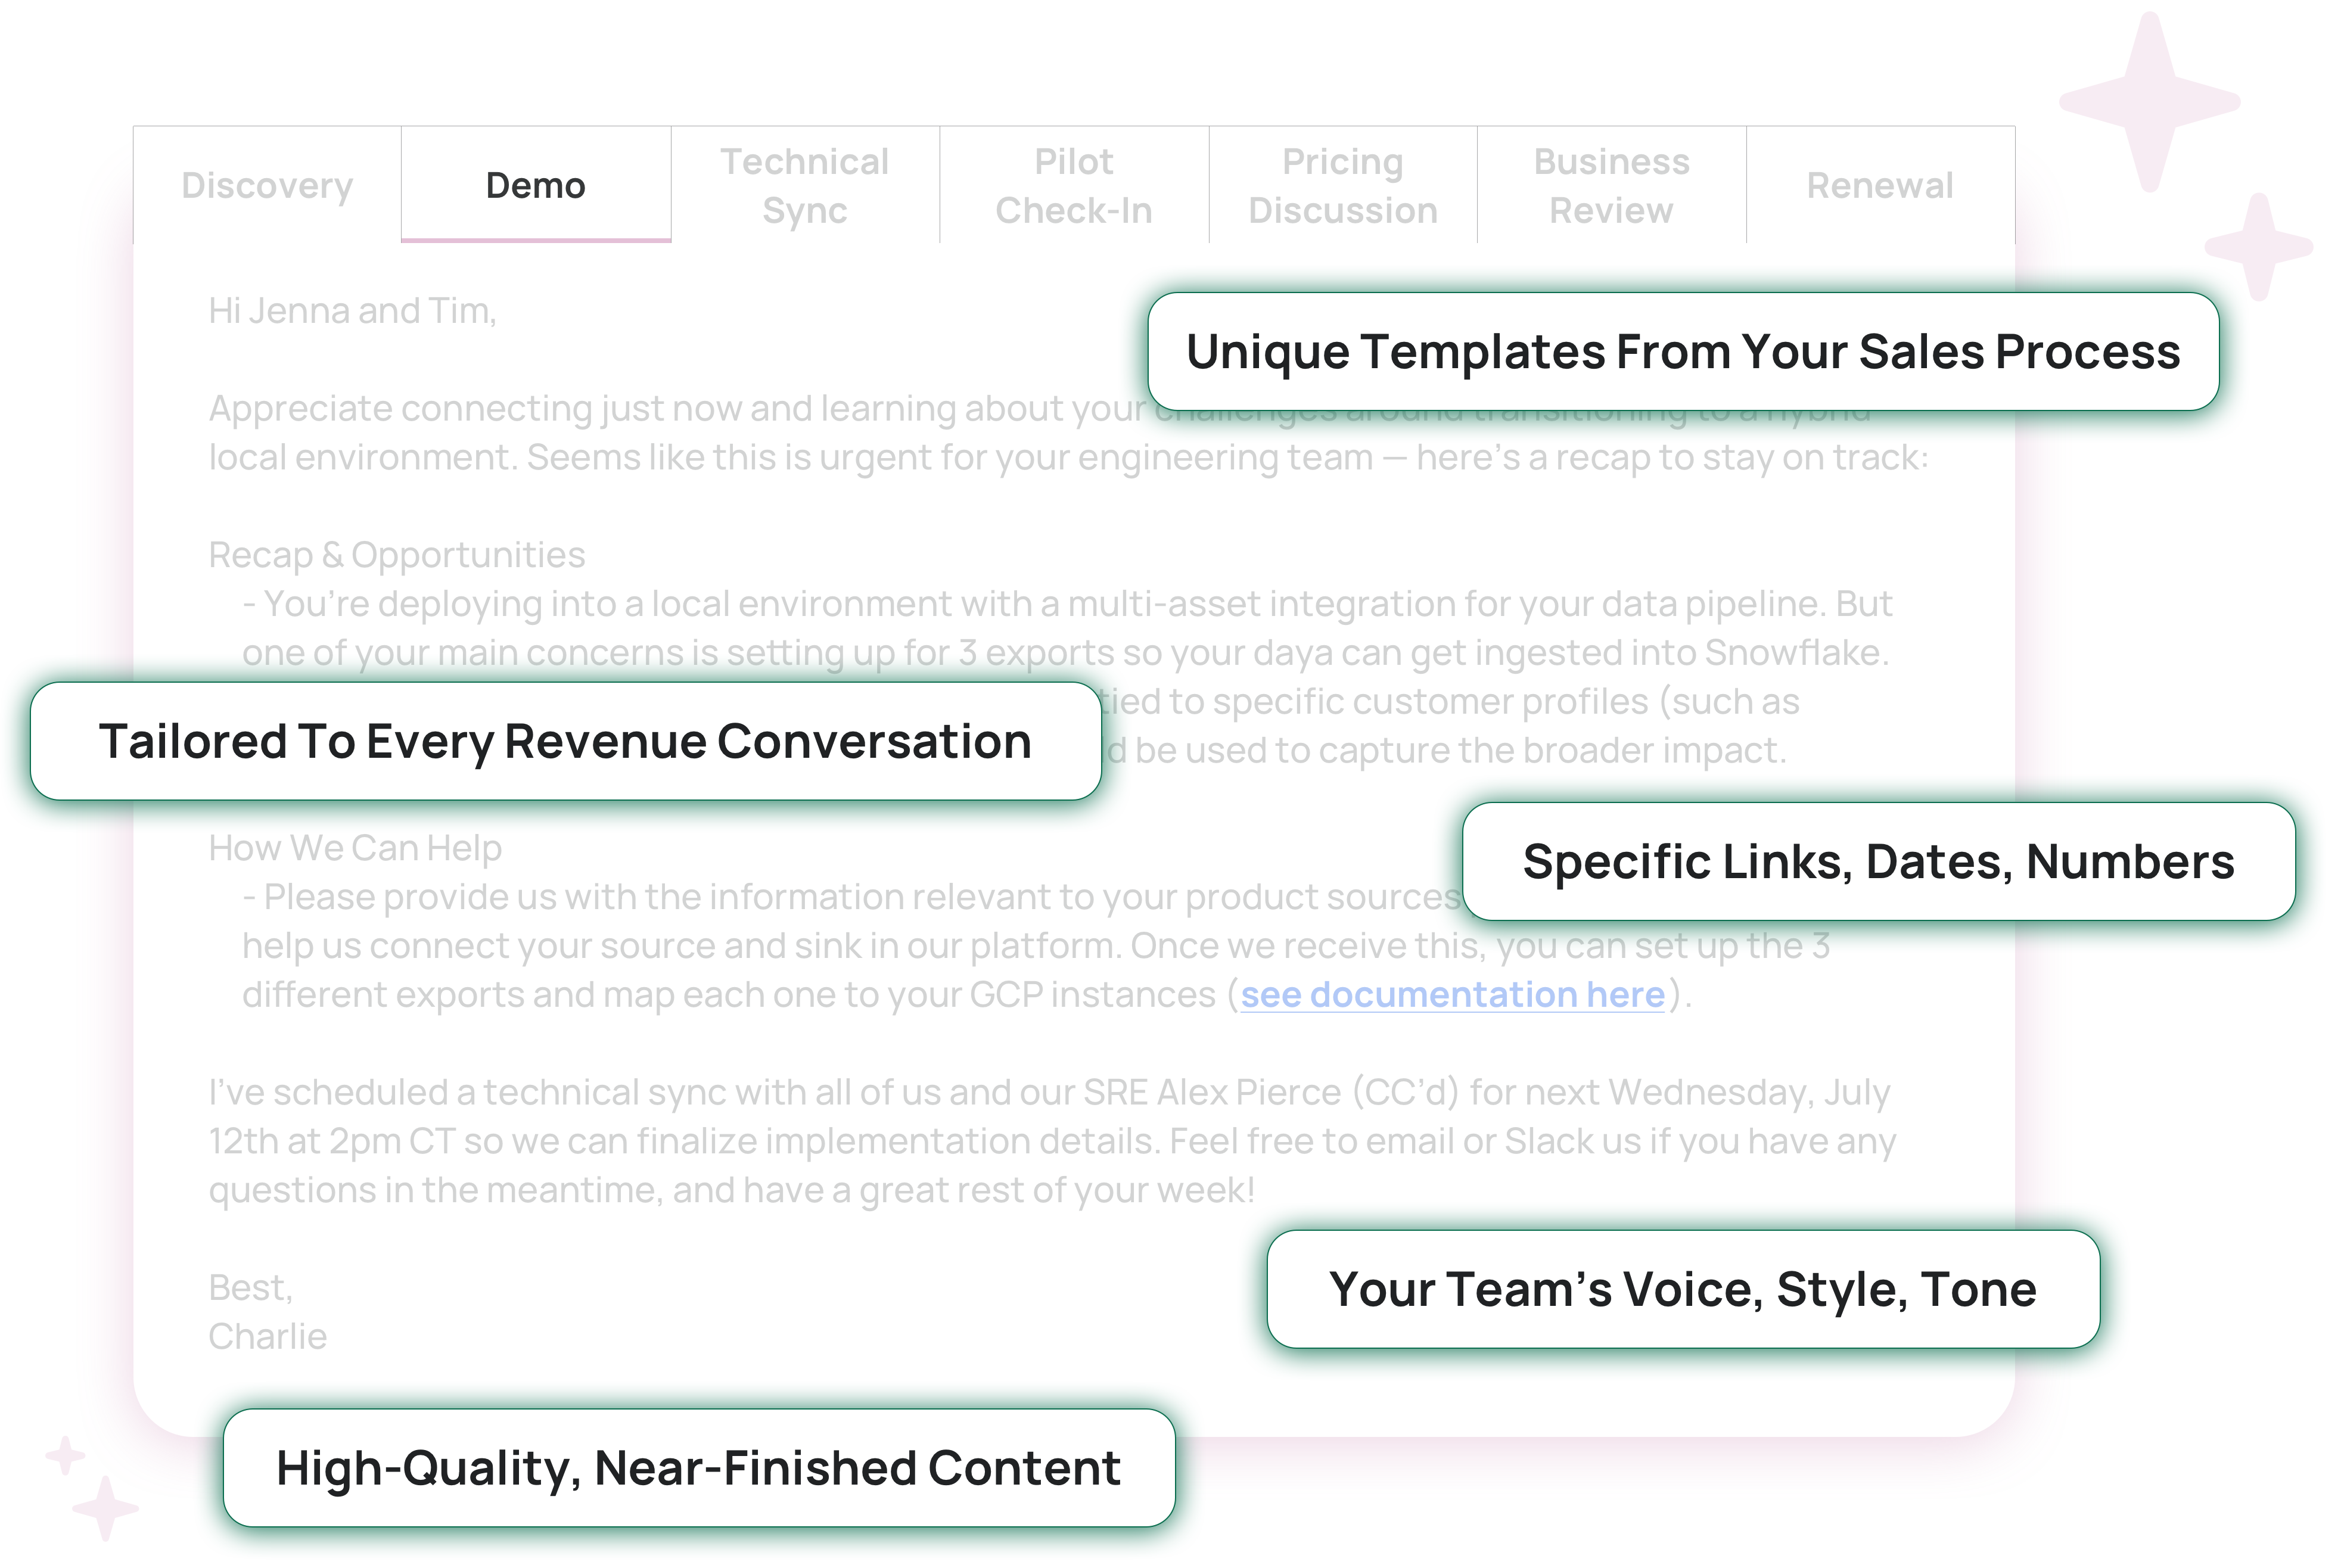Select the 'Specific Links, Dates, Numbers' callout

(x=1877, y=861)
